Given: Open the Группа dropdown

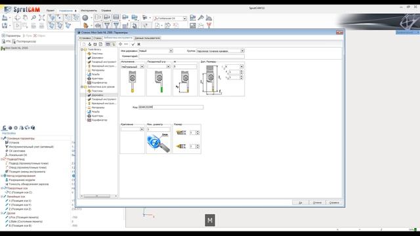Looking at the screenshot, I should 242,51.
